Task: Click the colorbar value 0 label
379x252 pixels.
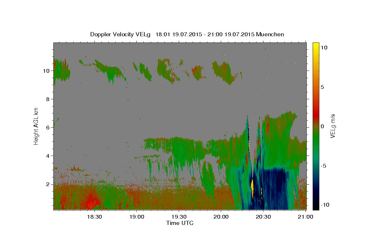Action: pos(322,126)
